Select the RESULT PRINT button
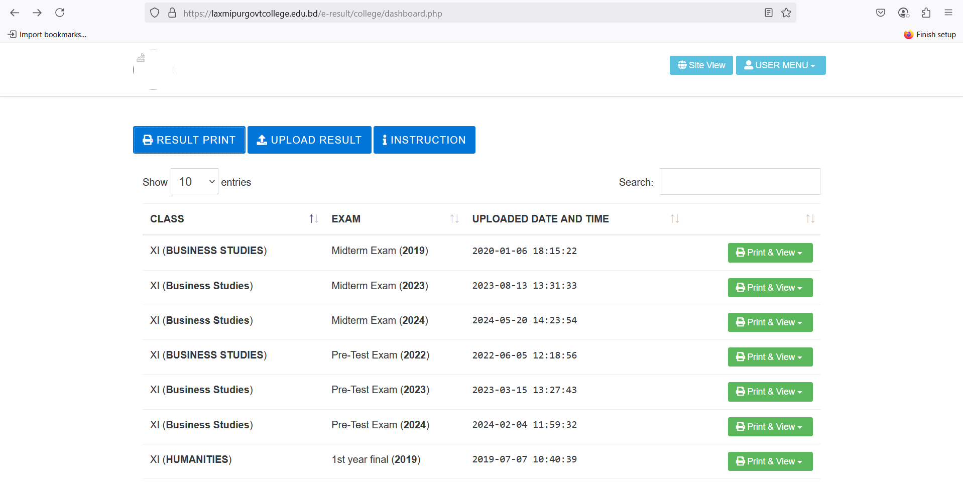This screenshot has height=482, width=963. 189,140
